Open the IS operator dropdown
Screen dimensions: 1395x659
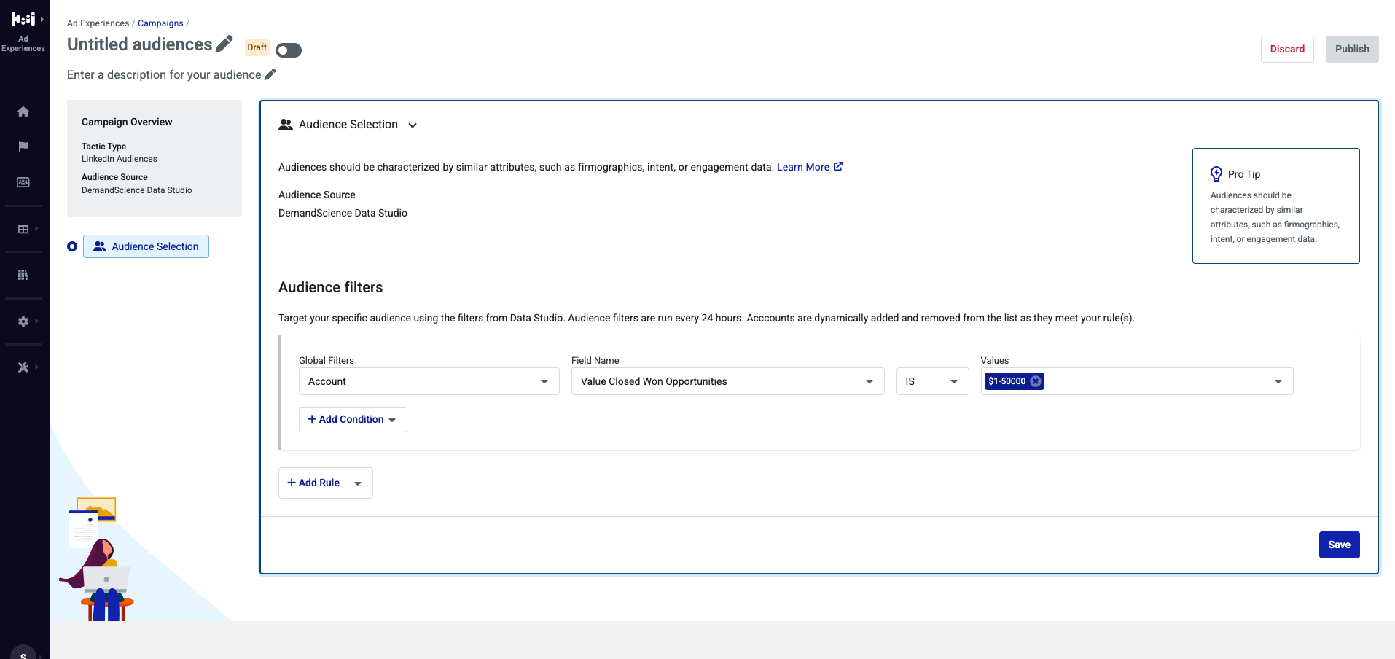coord(932,381)
